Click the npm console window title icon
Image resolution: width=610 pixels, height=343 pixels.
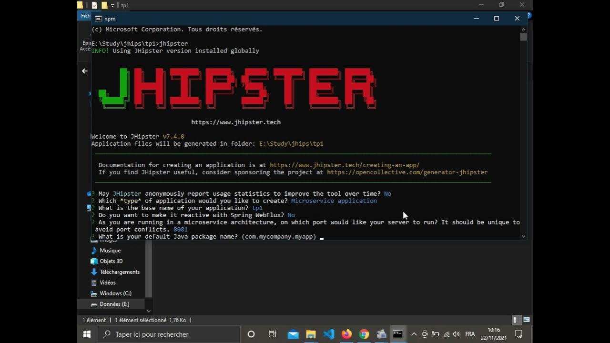(98, 19)
